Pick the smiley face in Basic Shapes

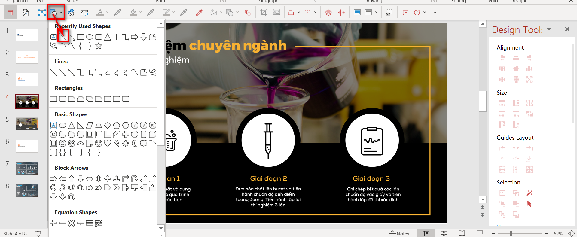(x=99, y=143)
